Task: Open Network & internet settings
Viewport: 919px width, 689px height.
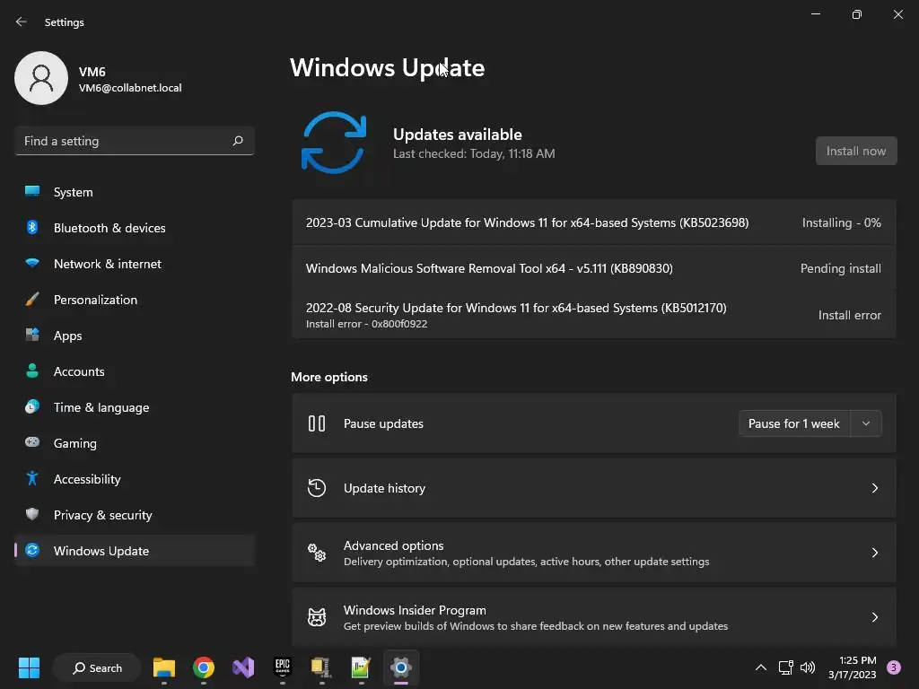Action: (135, 264)
